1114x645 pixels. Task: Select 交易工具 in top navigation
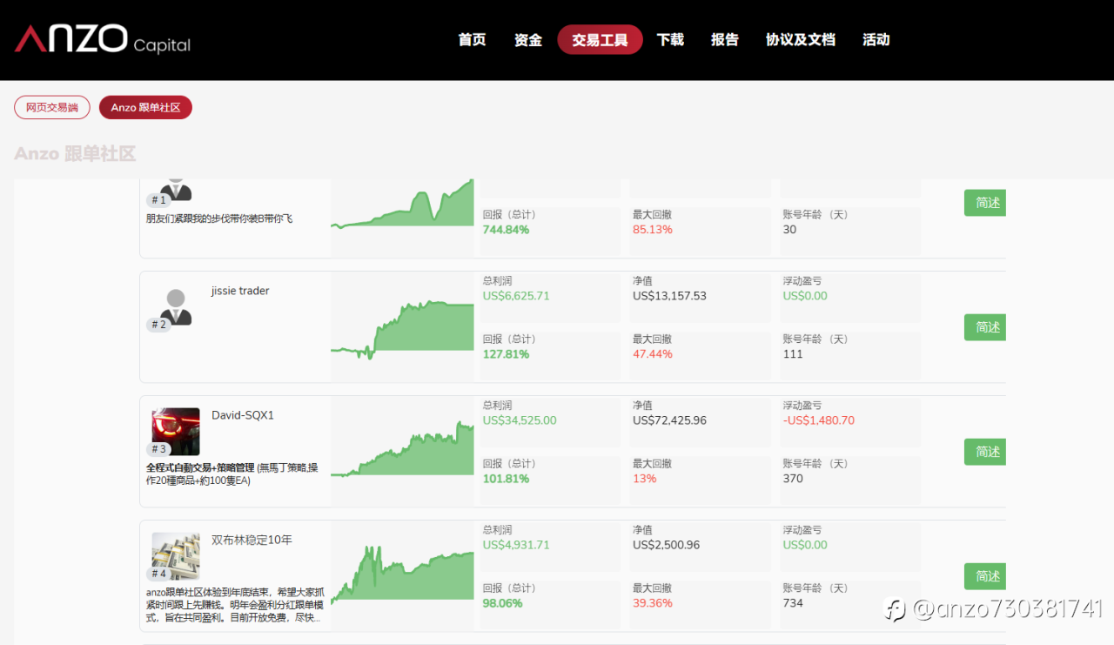tap(600, 39)
